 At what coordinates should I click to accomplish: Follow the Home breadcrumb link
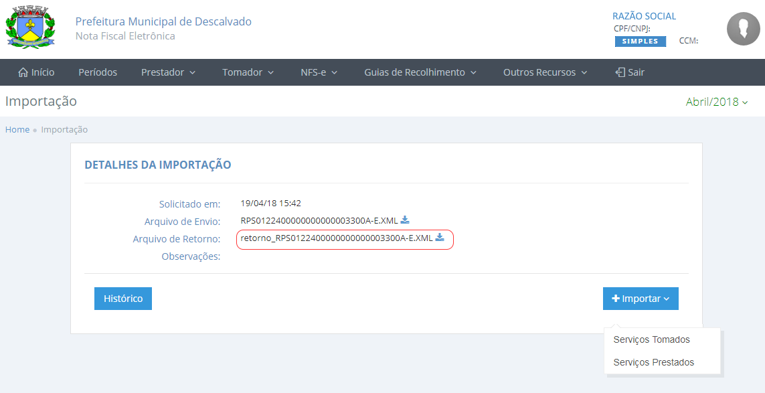(x=17, y=129)
